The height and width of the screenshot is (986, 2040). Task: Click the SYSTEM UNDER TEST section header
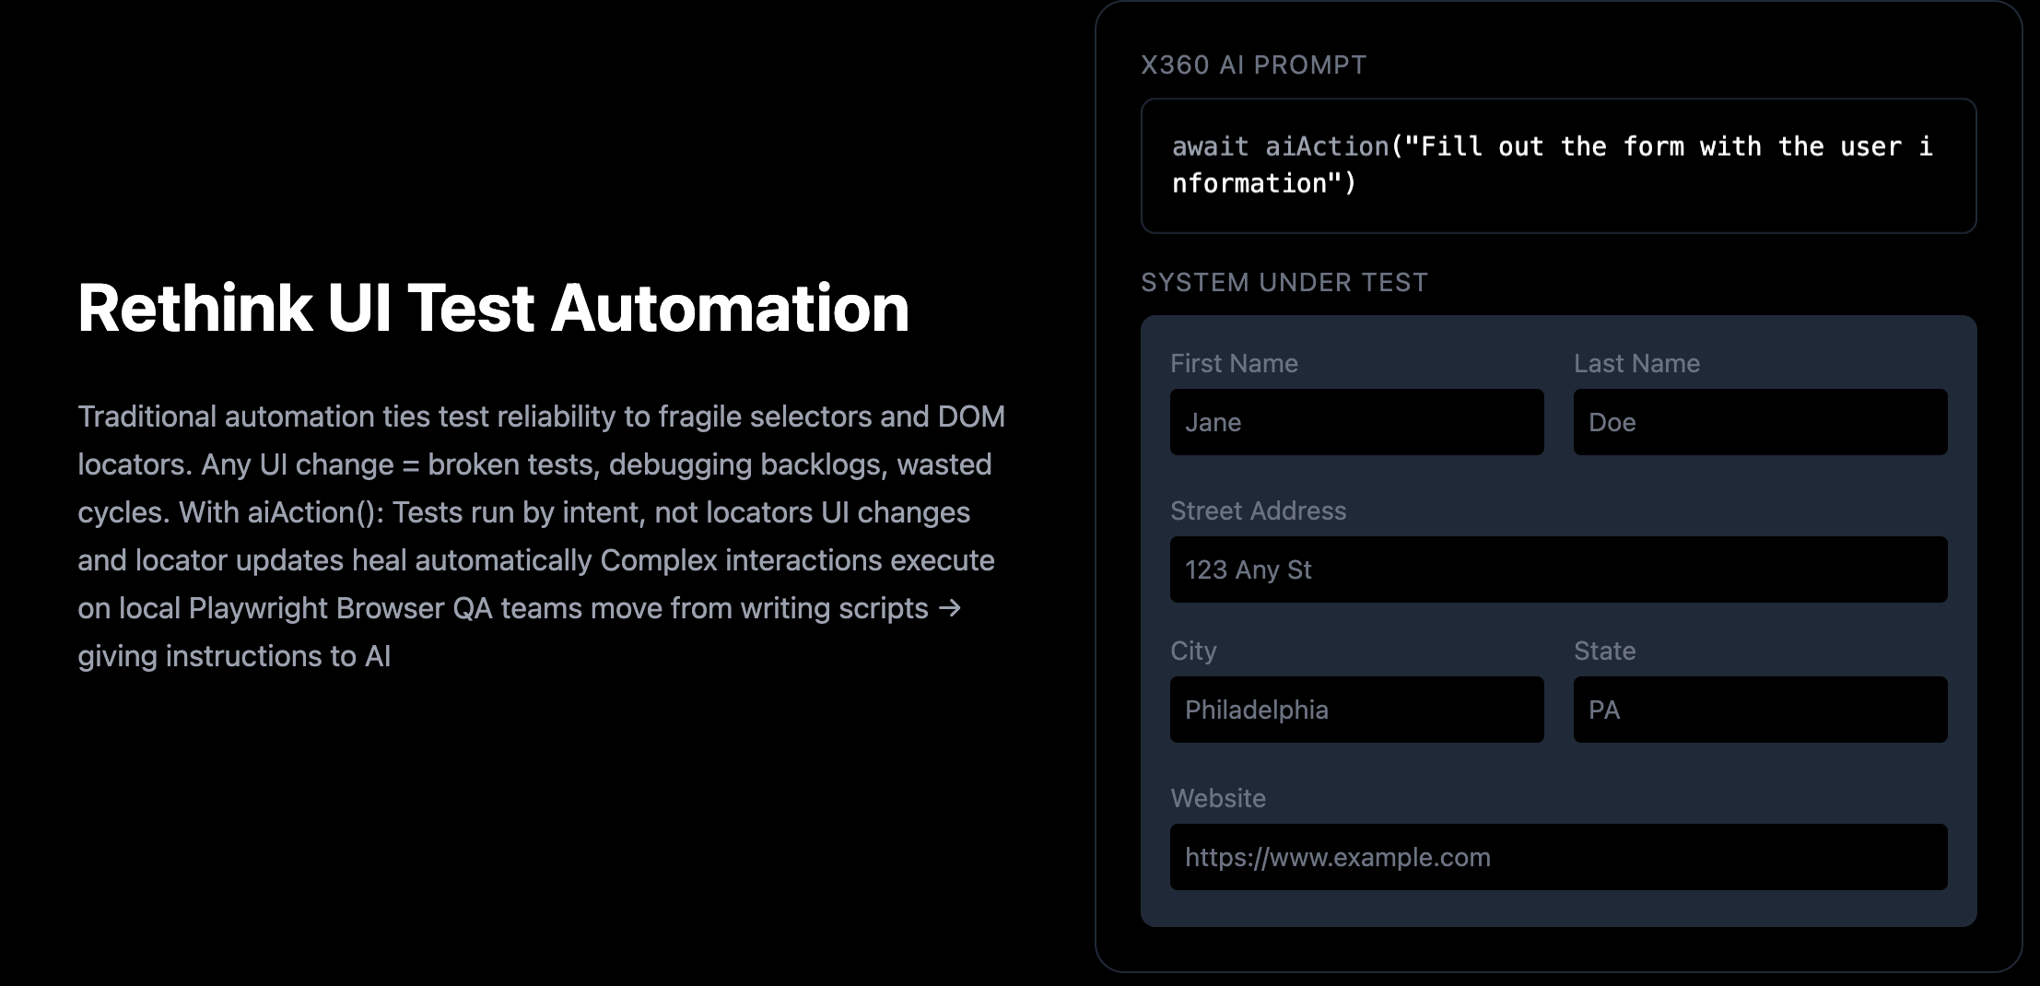point(1284,282)
